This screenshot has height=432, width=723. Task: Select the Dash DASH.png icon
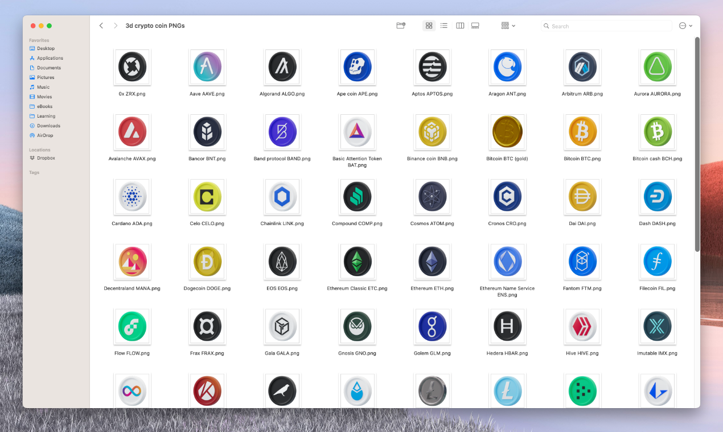click(658, 197)
